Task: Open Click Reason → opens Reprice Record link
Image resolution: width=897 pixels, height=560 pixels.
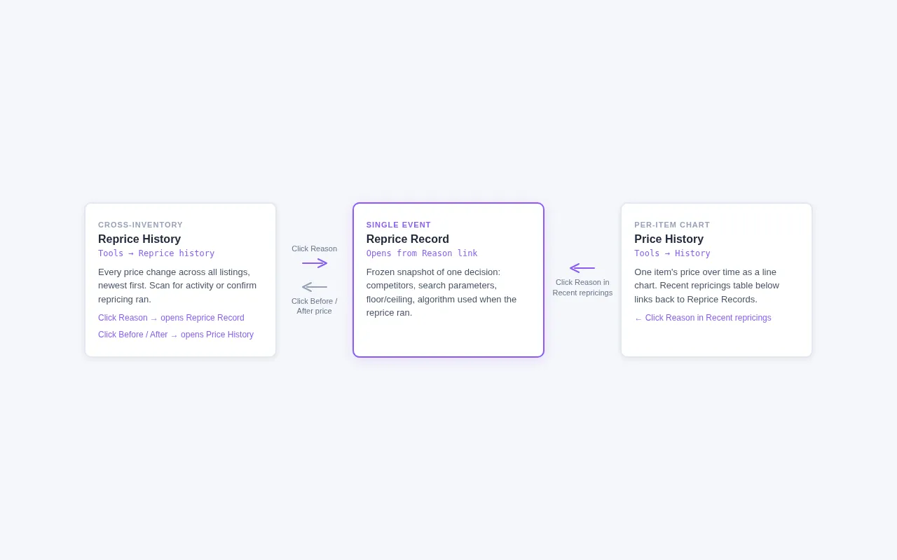Action: (171, 318)
